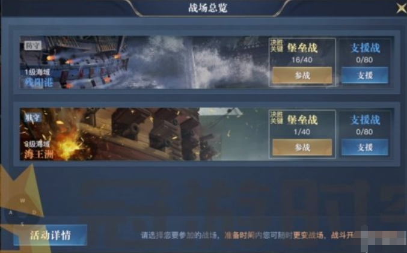This screenshot has height=253, width=407.
Task: Click the 决胜关键 badge for 海王洲
Action: click(277, 118)
